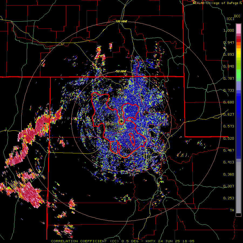This screenshot has height=243, width=243.
Task: Click the 0.360 scale value
Action: [229, 174]
